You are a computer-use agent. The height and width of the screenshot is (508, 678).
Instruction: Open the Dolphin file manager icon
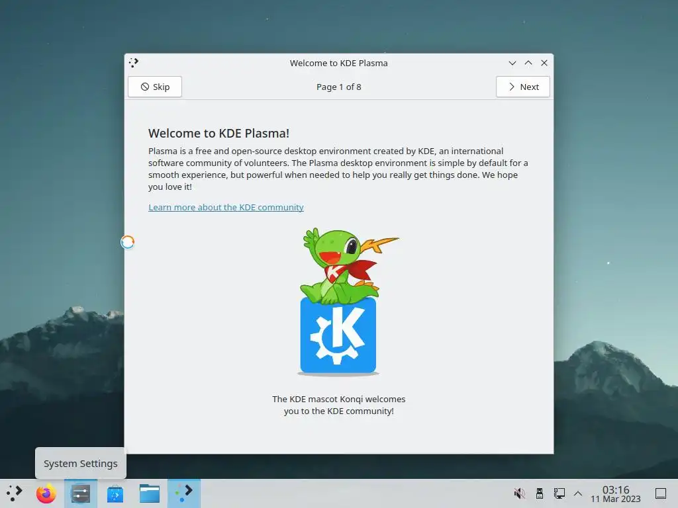coord(150,493)
